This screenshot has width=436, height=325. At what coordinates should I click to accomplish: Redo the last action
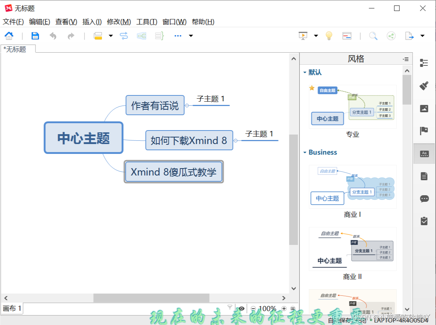(71, 35)
